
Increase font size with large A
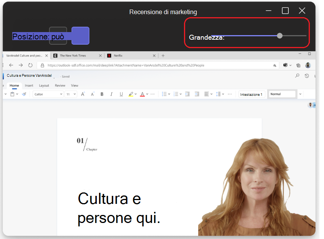pyautogui.click(x=83, y=94)
